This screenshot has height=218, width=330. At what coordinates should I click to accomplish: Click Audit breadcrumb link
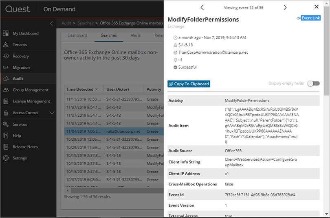[66, 23]
